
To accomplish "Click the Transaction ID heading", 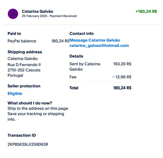I will pyautogui.click(x=22, y=135).
